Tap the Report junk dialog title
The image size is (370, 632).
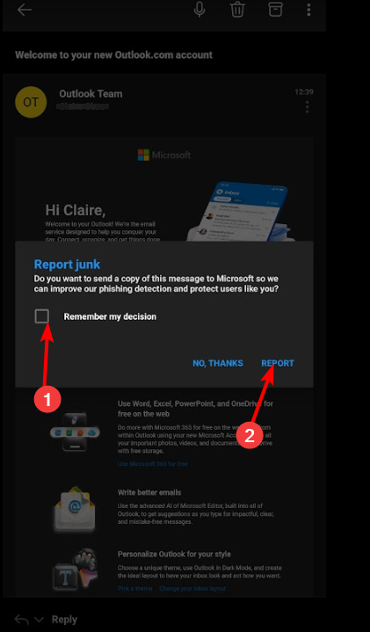[67, 265]
